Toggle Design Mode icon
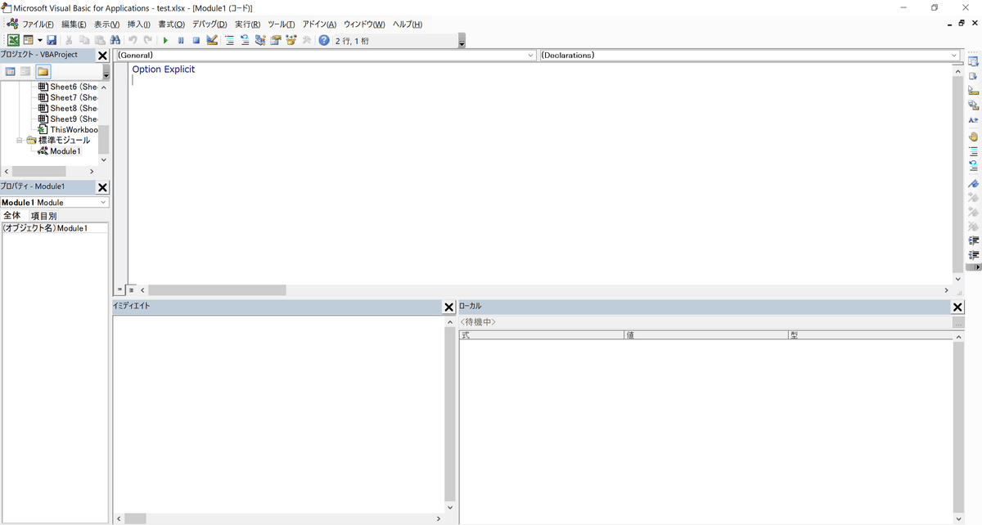The width and height of the screenshot is (982, 525). tap(212, 40)
